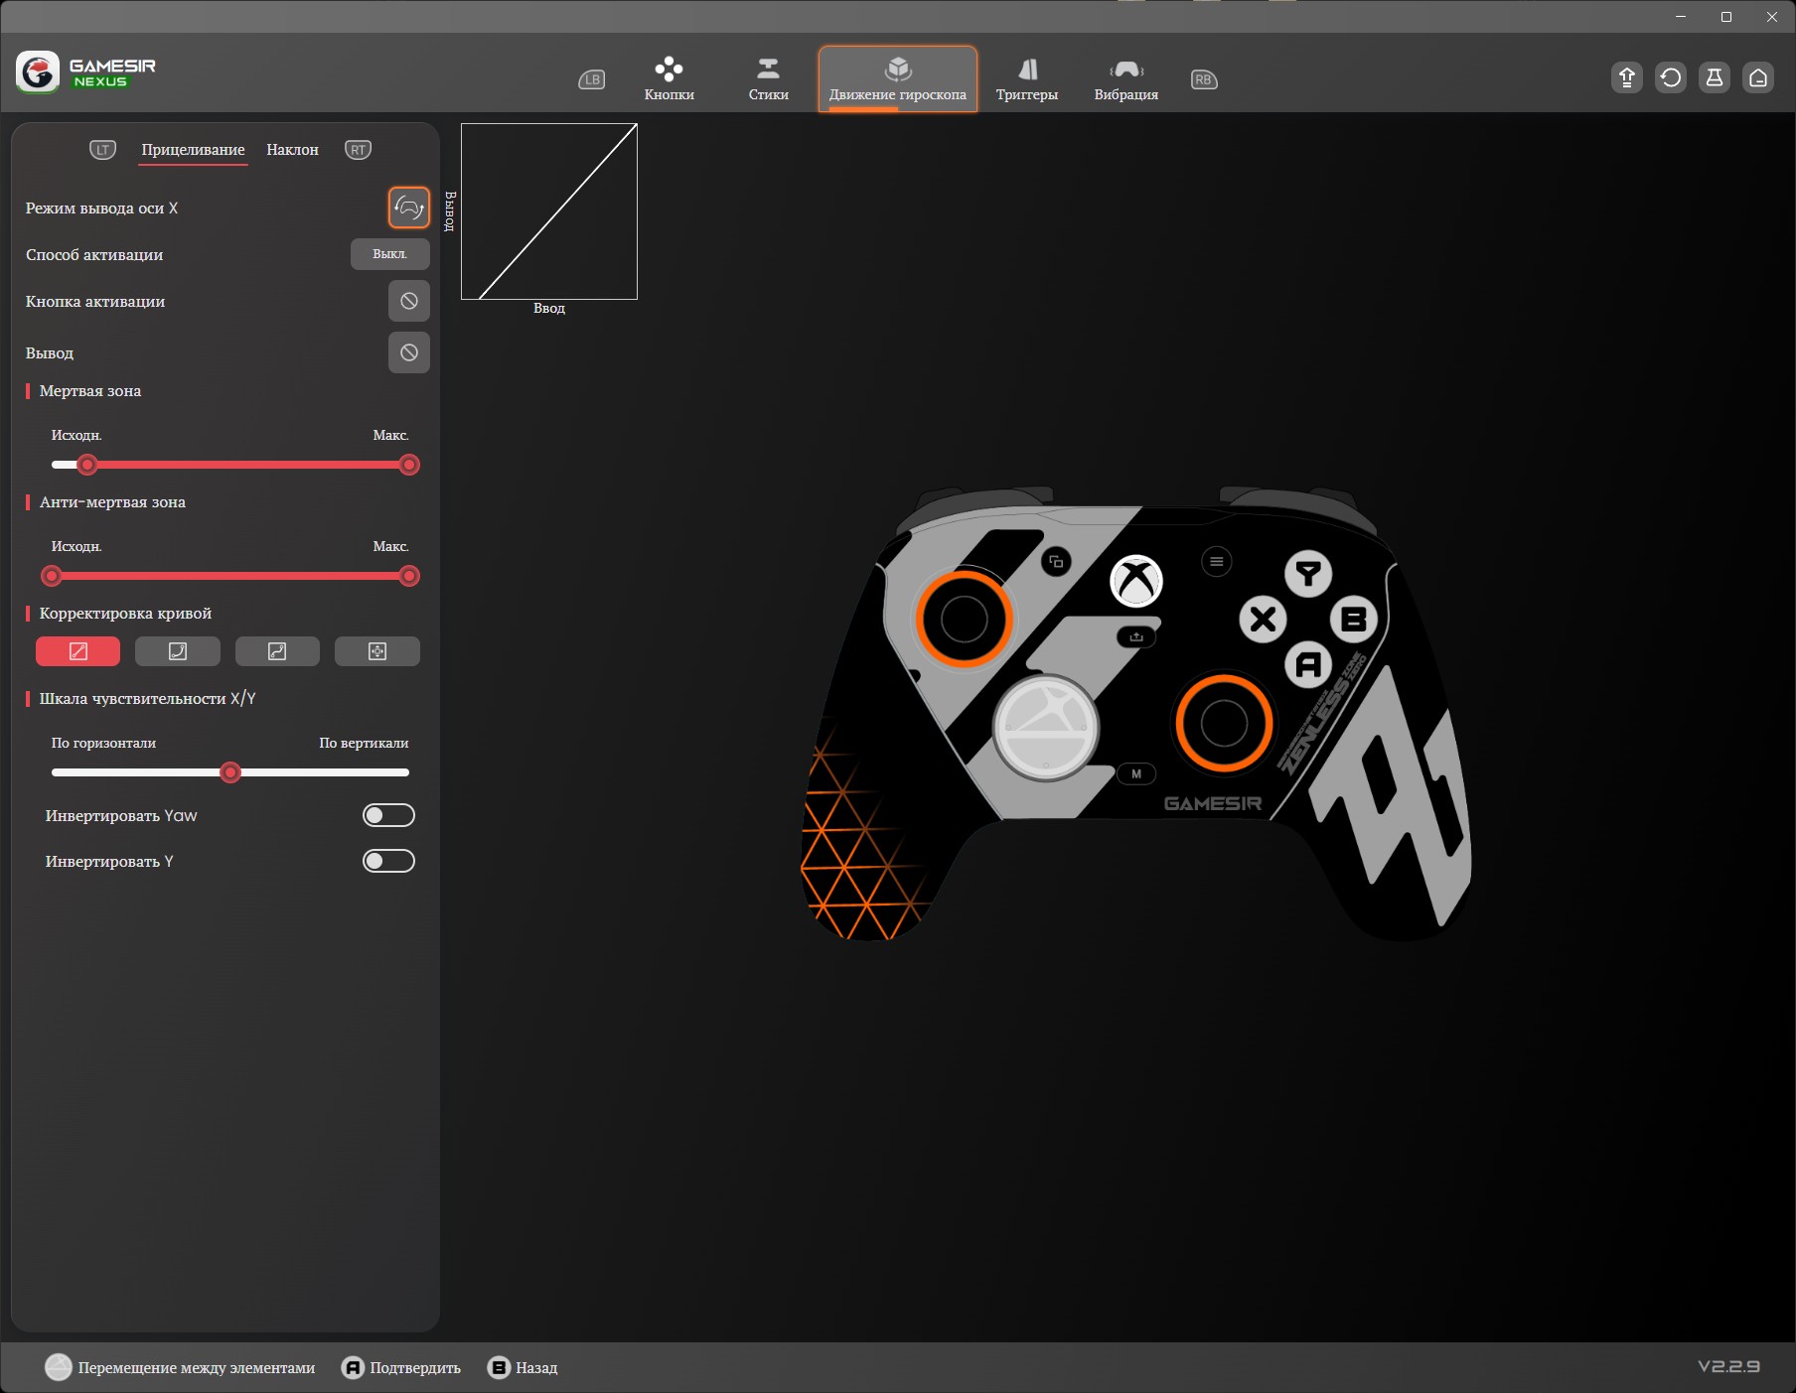Click the По вертикали label
The width and height of the screenshot is (1796, 1393).
(x=364, y=743)
